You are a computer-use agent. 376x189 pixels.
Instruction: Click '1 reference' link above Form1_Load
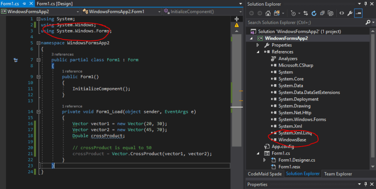pyautogui.click(x=72, y=106)
